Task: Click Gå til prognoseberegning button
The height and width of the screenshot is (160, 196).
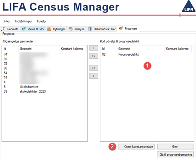Action: coord(175,155)
